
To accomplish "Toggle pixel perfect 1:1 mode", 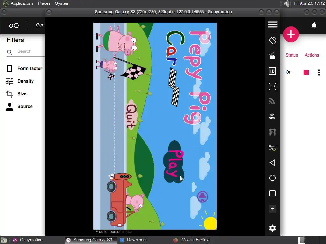I will point(273,86).
